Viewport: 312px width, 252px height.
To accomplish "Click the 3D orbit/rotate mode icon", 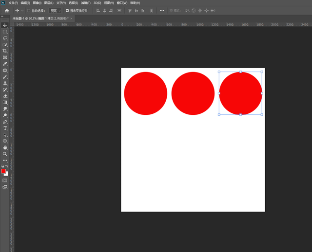I will [x=187, y=11].
